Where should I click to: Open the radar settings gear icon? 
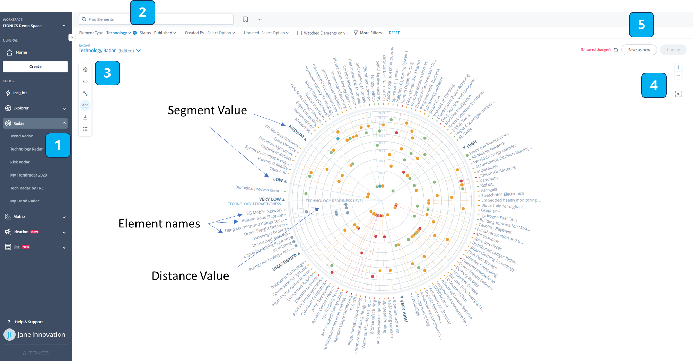pos(85,70)
